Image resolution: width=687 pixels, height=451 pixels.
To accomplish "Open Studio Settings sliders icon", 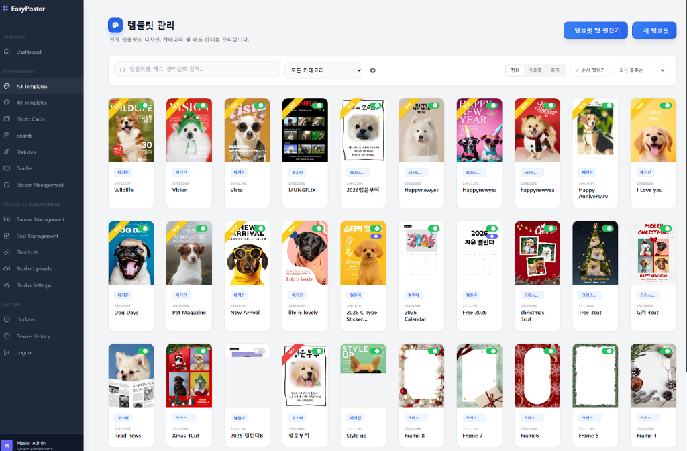I will [7, 285].
